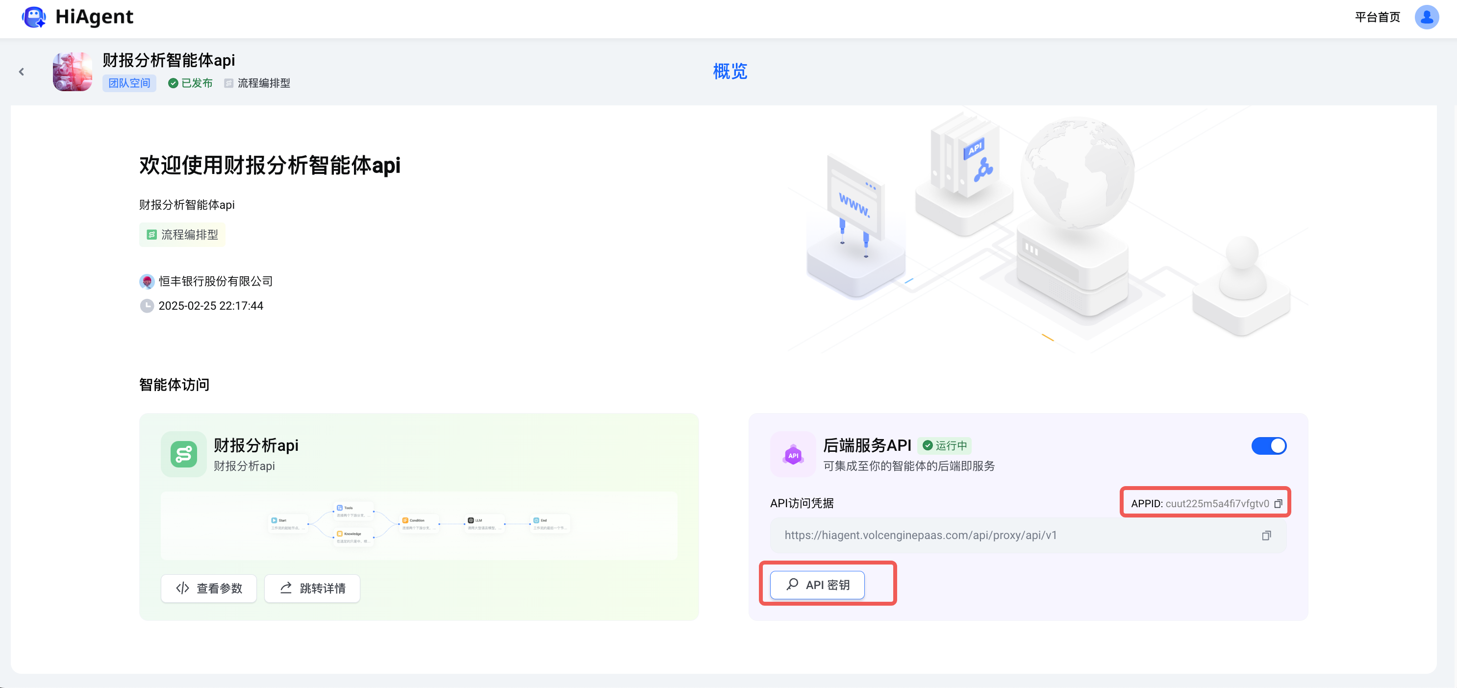This screenshot has width=1457, height=688.
Task: Click the green 财报分析api workflow icon
Action: tap(183, 455)
